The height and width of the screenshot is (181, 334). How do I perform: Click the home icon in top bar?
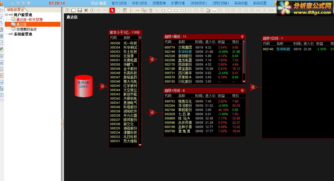(12, 3)
